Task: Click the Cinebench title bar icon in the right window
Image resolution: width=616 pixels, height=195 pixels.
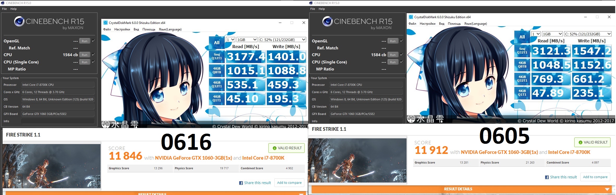Action: pos(311,3)
